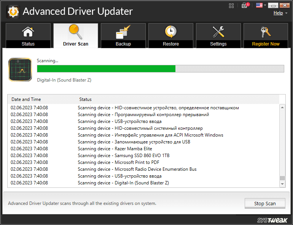
Task: Select the Запоминающее устройство для USB row
Action: tap(143, 142)
